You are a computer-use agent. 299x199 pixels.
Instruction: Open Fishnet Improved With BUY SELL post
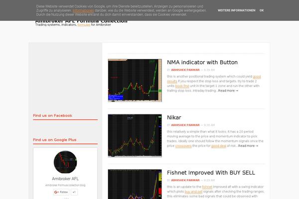pyautogui.click(x=211, y=173)
